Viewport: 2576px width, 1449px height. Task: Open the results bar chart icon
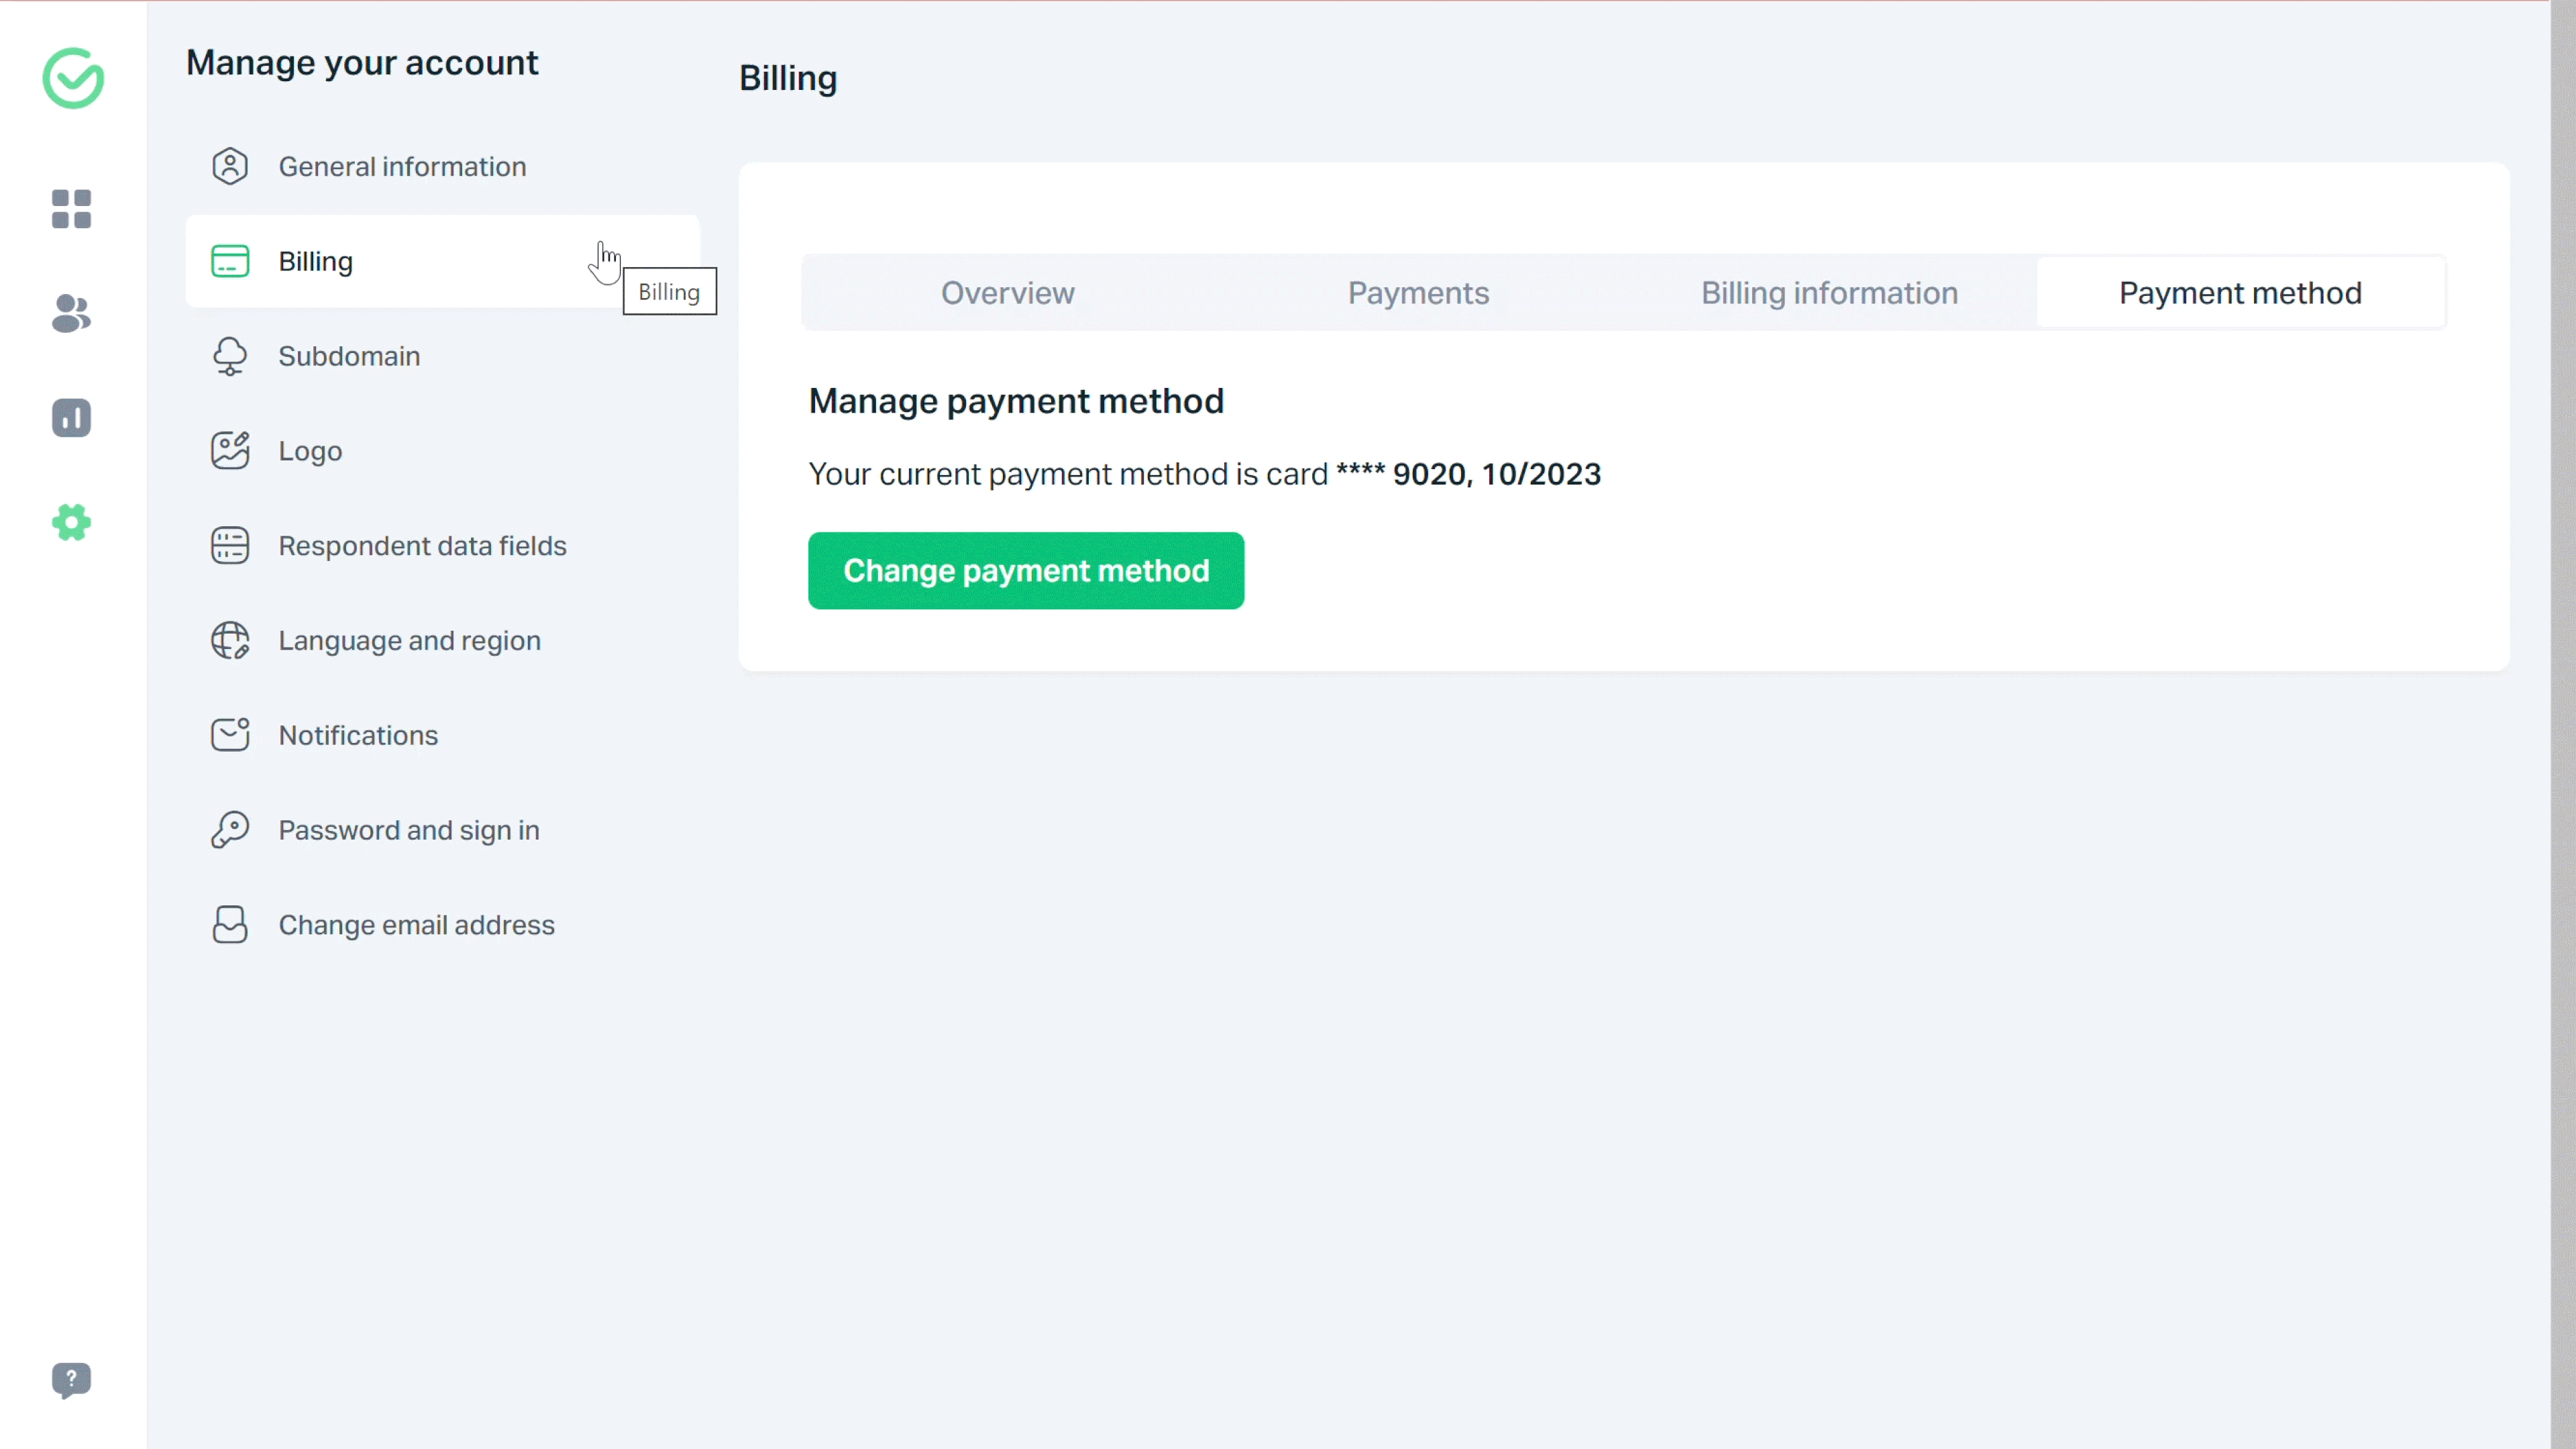point(71,417)
